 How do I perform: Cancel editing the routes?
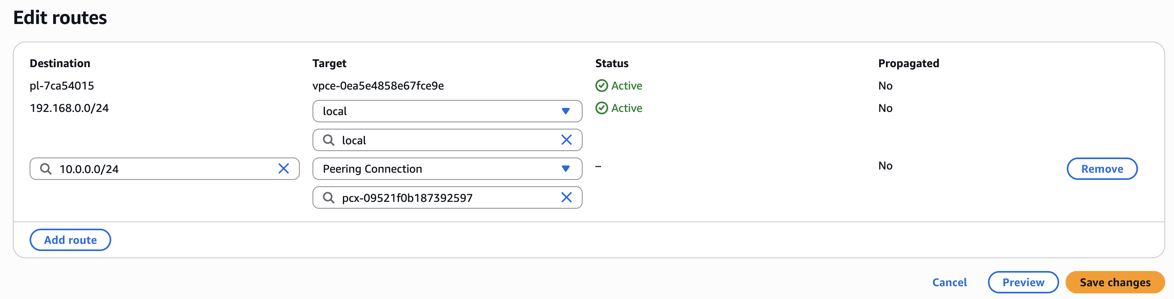[x=949, y=282]
